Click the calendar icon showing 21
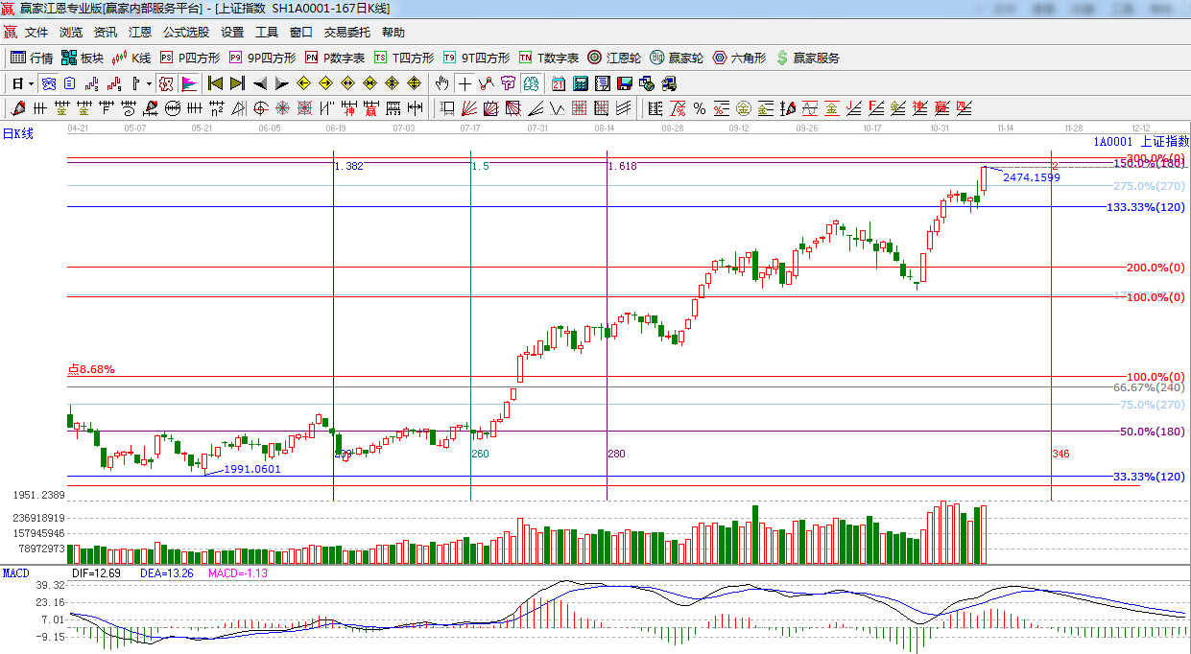 tap(558, 83)
